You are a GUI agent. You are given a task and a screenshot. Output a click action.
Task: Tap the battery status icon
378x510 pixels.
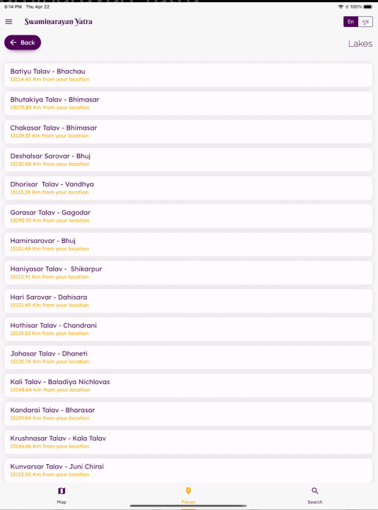(368, 6)
